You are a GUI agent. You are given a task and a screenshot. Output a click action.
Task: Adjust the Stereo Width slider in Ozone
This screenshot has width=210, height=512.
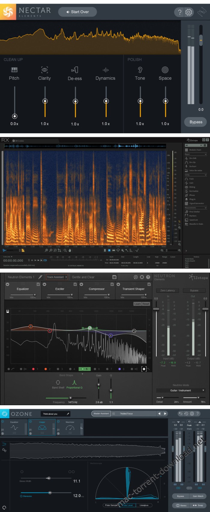pos(49,478)
